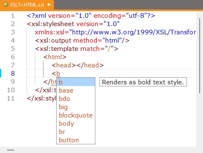Click the xsl:output method="html" line
203x153 pixels.
click(82, 41)
